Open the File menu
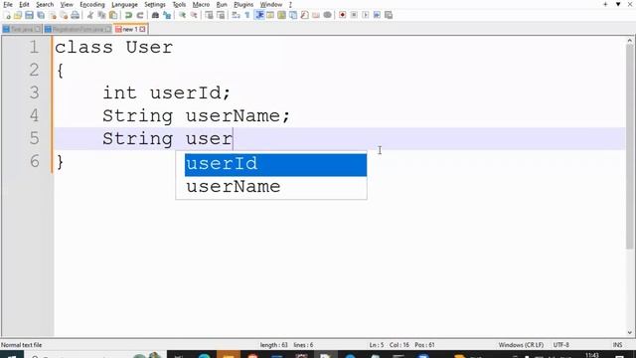The height and width of the screenshot is (358, 636). (8, 4)
